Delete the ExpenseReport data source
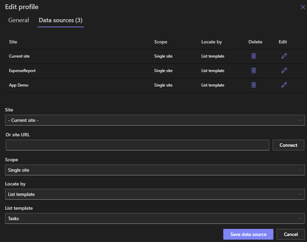This screenshot has height=242, width=307. click(x=254, y=71)
